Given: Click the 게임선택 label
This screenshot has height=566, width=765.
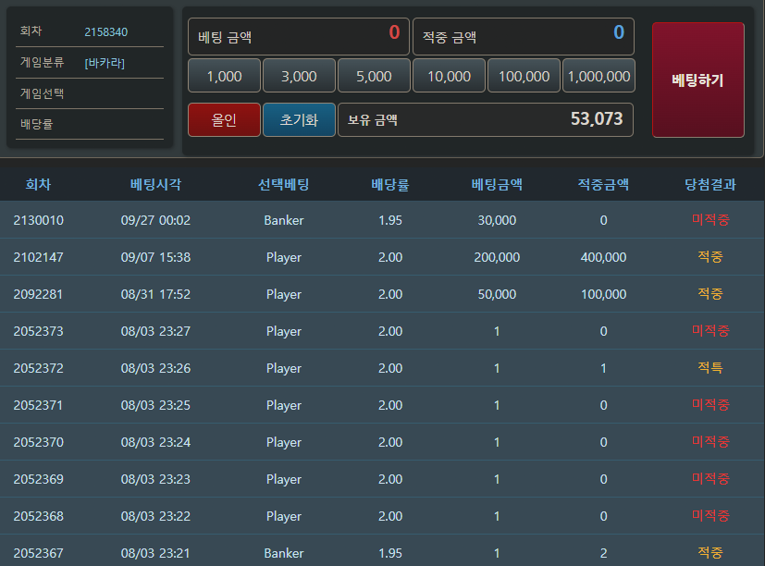Looking at the screenshot, I should (x=42, y=93).
